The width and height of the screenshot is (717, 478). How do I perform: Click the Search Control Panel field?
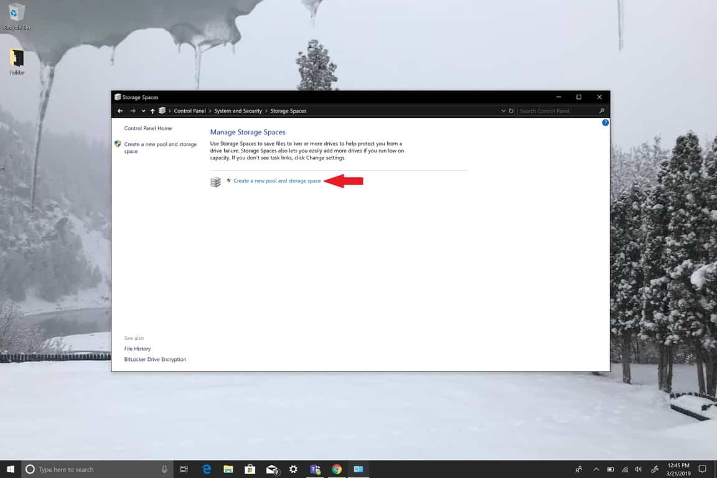(562, 111)
